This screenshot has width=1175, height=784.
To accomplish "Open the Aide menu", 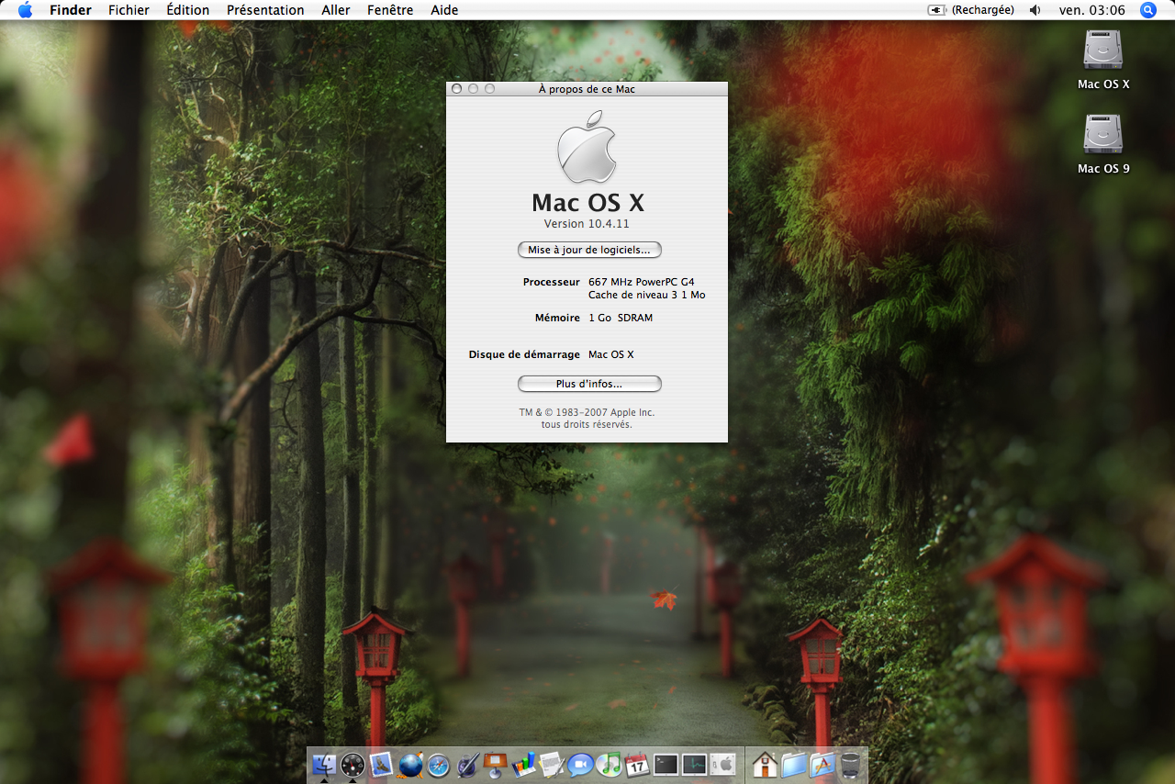I will tap(444, 10).
